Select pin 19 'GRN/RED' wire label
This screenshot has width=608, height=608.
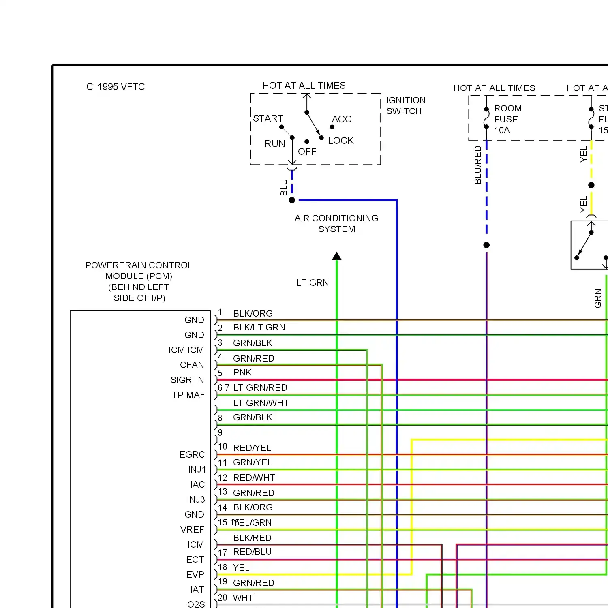click(x=254, y=583)
